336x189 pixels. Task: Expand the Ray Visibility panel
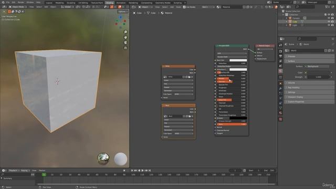(x=310, y=88)
